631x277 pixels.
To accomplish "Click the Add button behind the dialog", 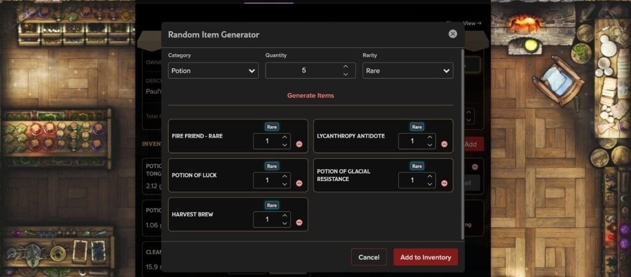I will click(x=474, y=144).
